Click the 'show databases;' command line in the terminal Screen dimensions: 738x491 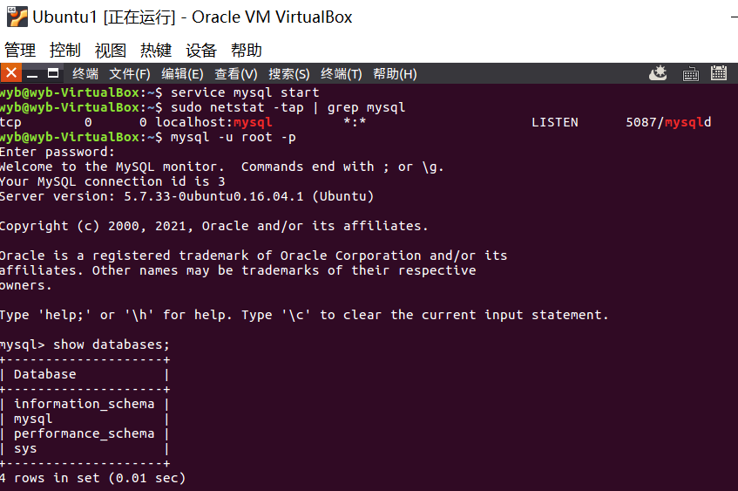85,344
